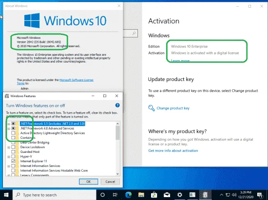Expand Internet Information Services node

[9, 166]
